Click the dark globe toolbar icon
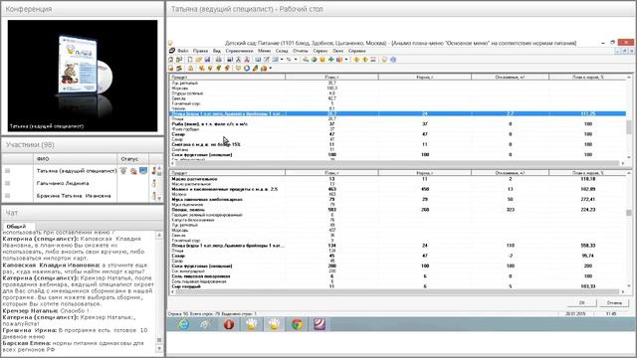637x358 pixels. click(315, 60)
